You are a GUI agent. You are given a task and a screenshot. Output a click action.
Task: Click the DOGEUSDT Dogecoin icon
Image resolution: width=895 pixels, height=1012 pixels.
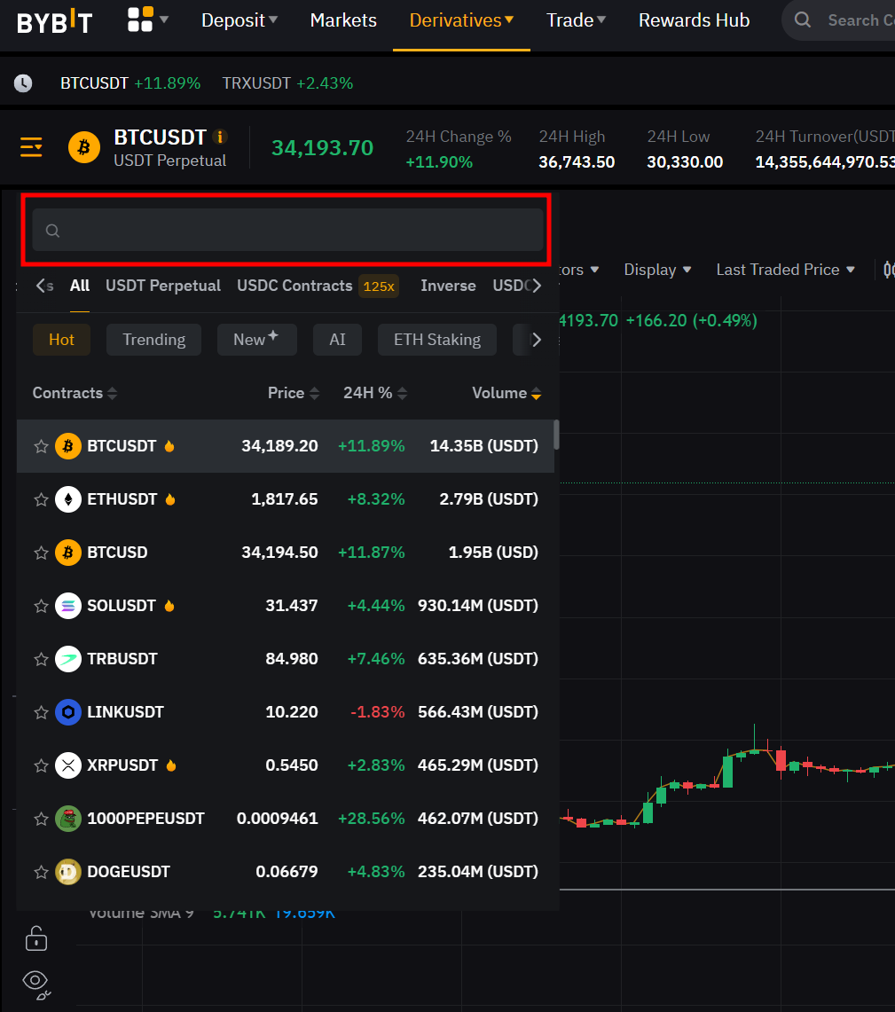point(68,872)
